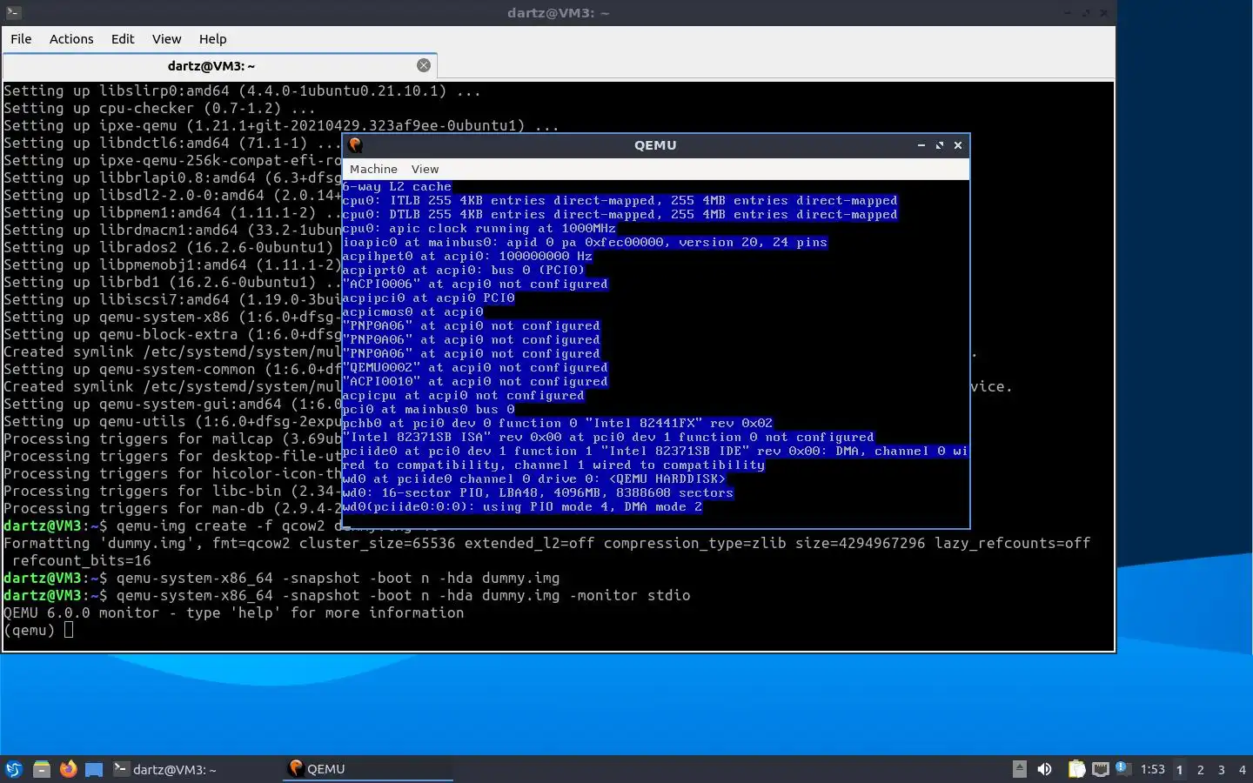This screenshot has width=1253, height=783.
Task: Click 'acpicmos0 at acpi0' line in QEMU
Action: 412,311
